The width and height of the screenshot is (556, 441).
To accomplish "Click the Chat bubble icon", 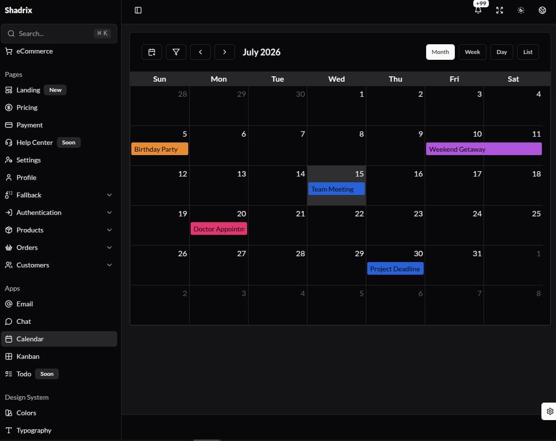I will click(9, 321).
